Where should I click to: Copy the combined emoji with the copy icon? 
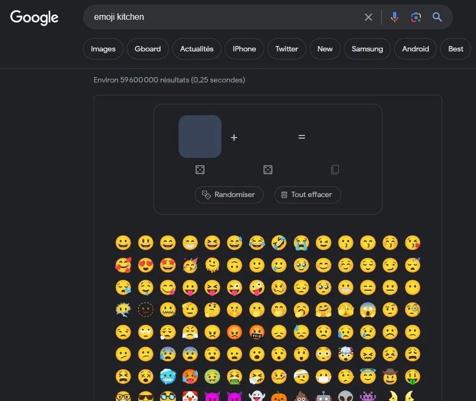[x=335, y=169]
